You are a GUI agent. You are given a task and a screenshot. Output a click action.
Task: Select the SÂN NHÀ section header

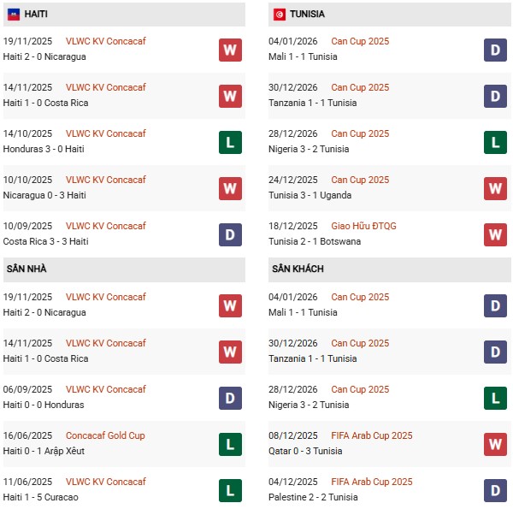click(x=27, y=269)
